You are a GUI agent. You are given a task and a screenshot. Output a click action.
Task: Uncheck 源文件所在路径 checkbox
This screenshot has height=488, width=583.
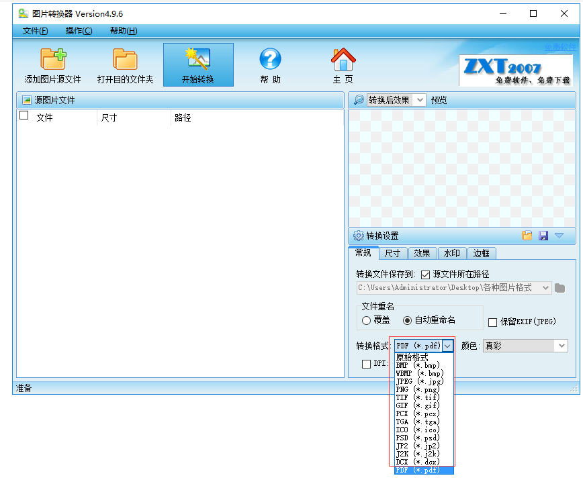pyautogui.click(x=425, y=275)
